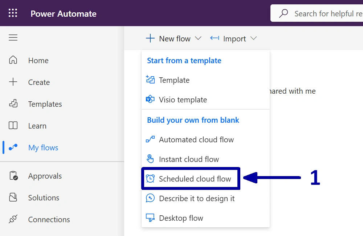Open Create page from sidebar label
Image resolution: width=363 pixels, height=236 pixels.
[39, 82]
